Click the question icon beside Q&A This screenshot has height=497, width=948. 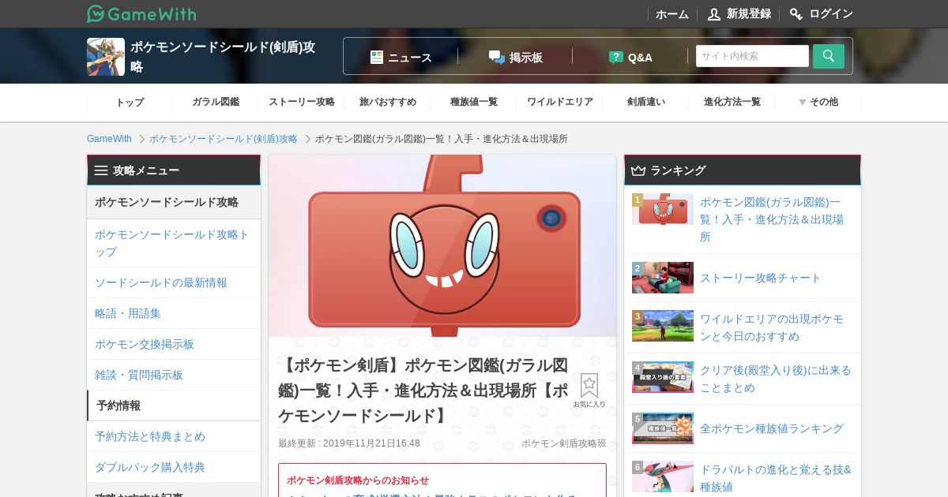pos(616,57)
